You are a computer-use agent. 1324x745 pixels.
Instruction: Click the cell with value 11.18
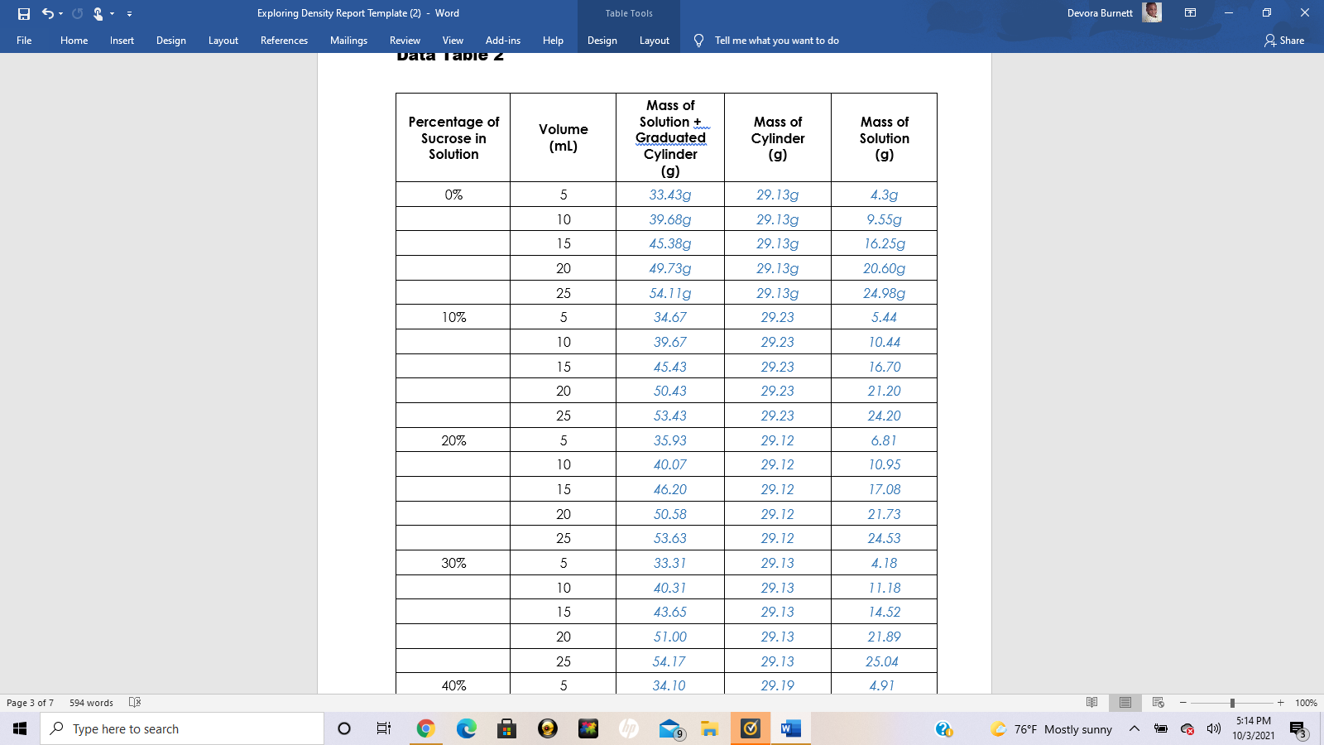[884, 588]
